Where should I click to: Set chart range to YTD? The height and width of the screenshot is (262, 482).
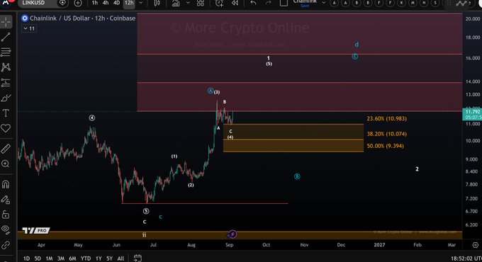(x=86, y=258)
